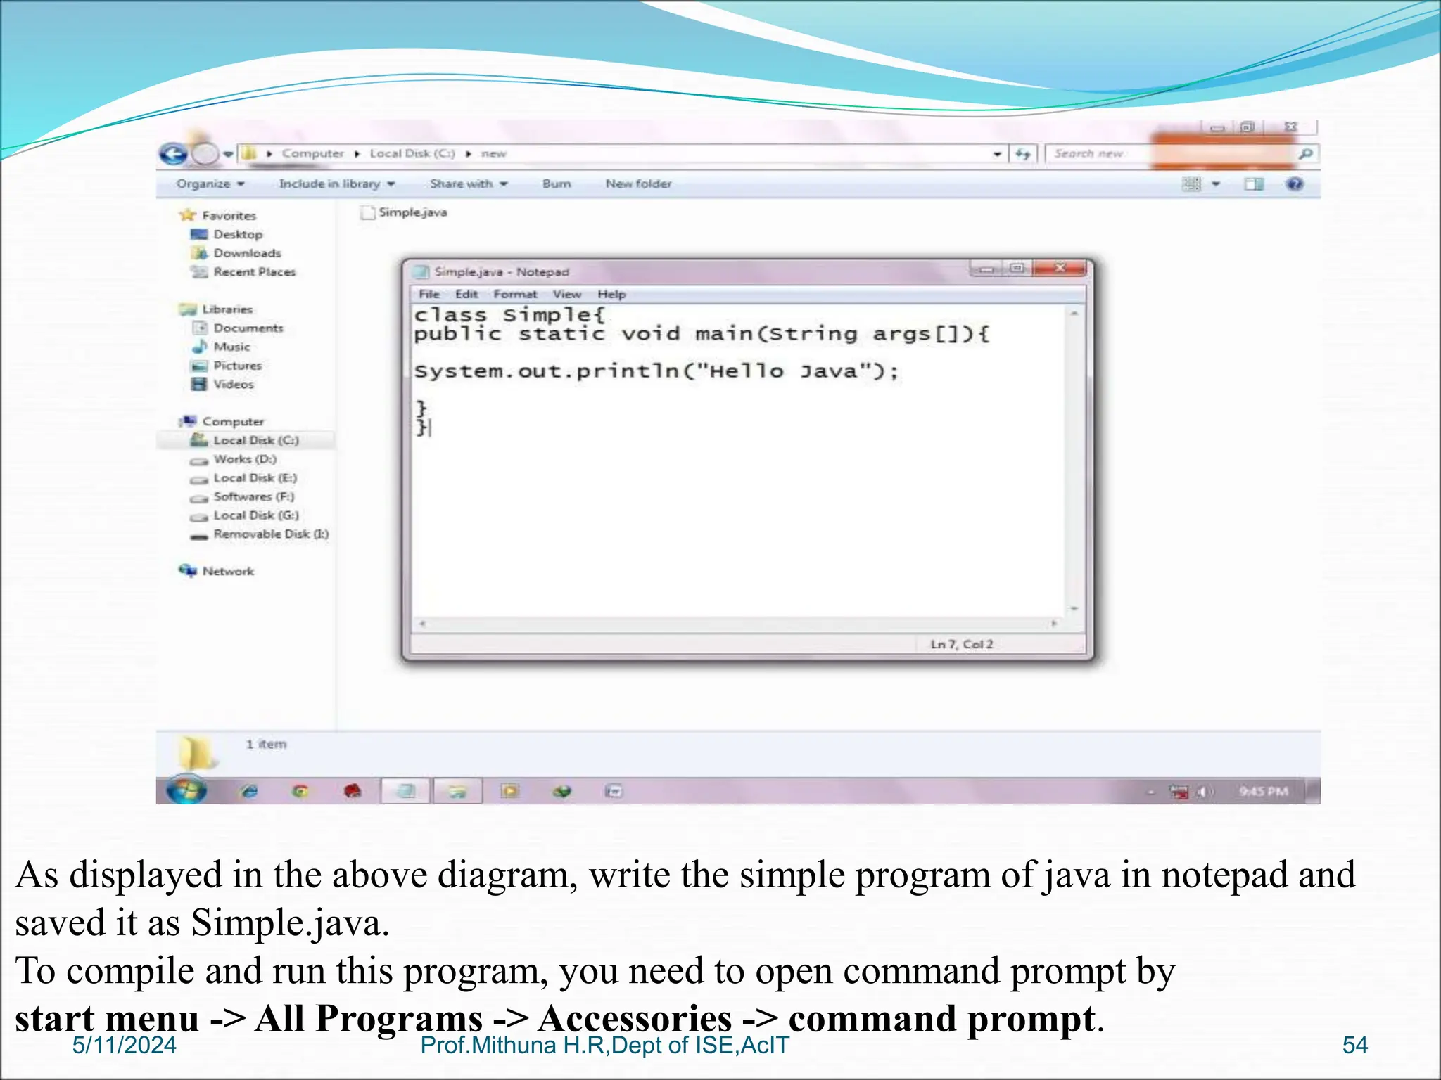Open Chrome from the taskbar

pyautogui.click(x=300, y=792)
